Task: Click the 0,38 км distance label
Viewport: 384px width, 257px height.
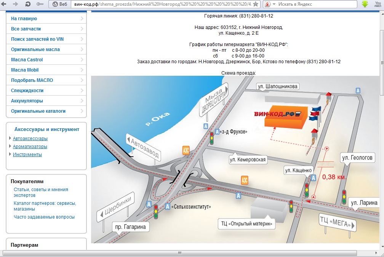Action: 334,177
